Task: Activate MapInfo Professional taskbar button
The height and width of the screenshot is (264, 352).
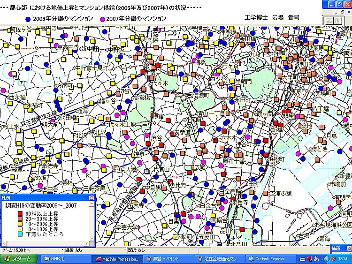Action: (117, 259)
